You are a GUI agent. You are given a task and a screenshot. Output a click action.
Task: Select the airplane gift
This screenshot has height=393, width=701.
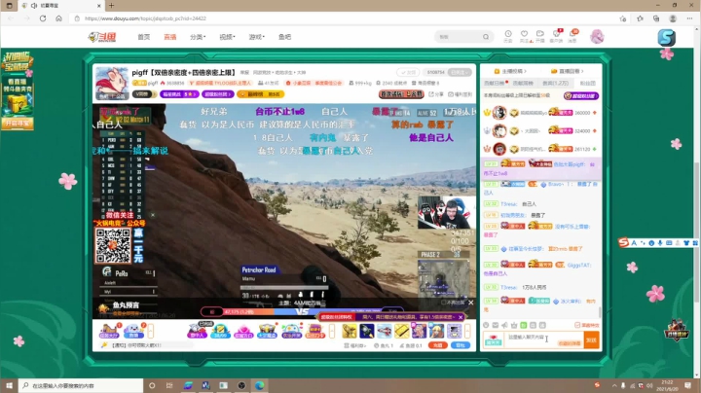coord(384,331)
